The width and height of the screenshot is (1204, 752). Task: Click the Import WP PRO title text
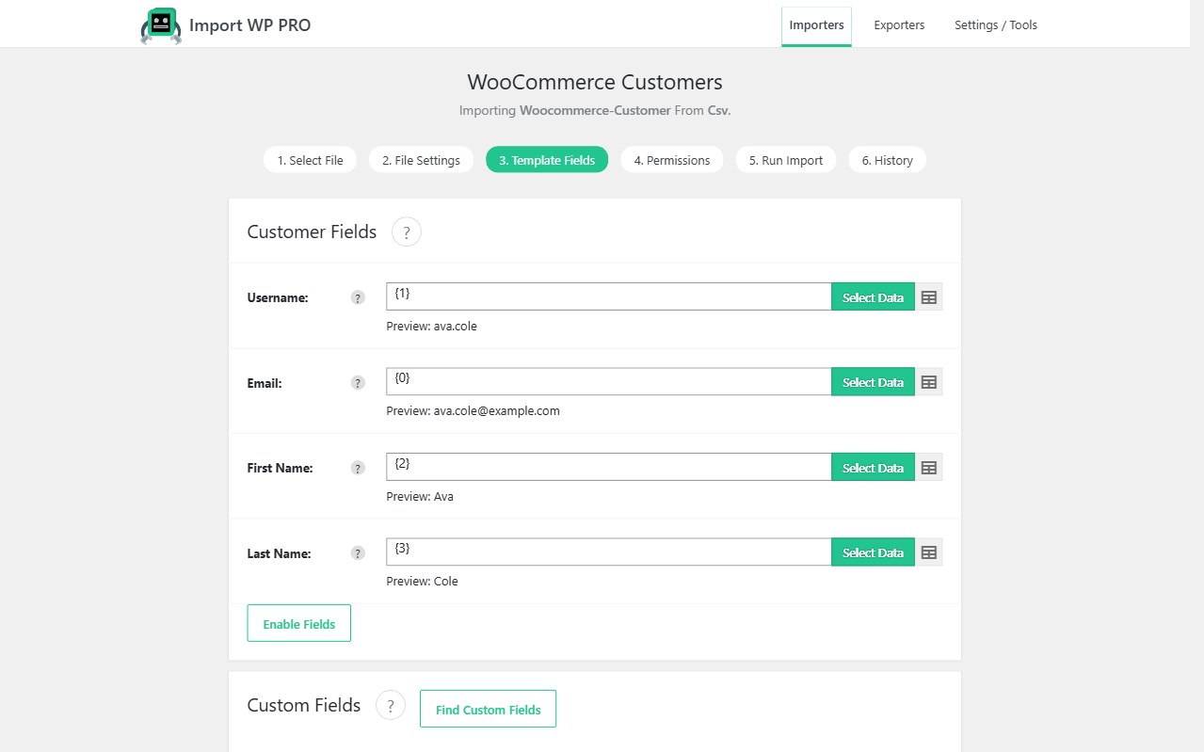[x=249, y=25]
